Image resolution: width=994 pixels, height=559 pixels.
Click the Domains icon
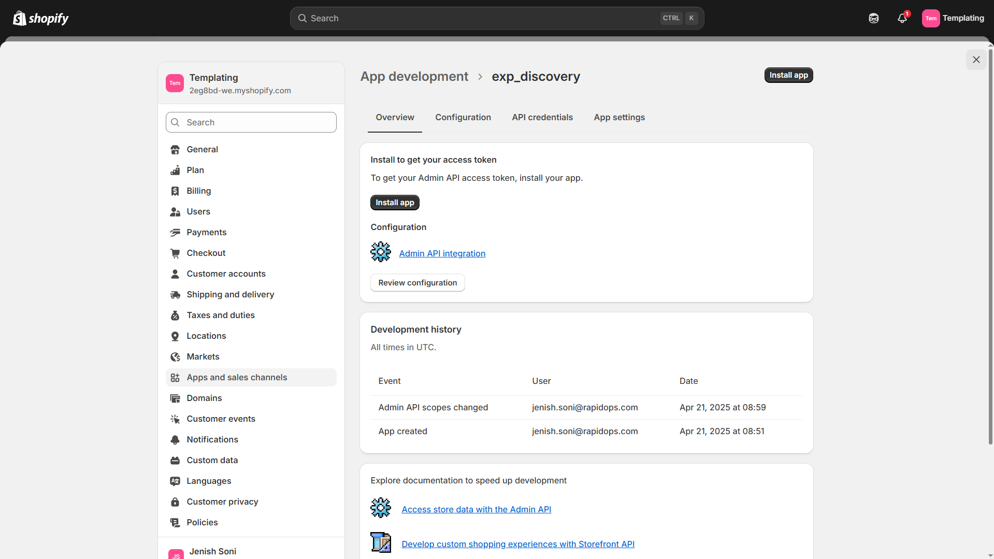pos(175,398)
